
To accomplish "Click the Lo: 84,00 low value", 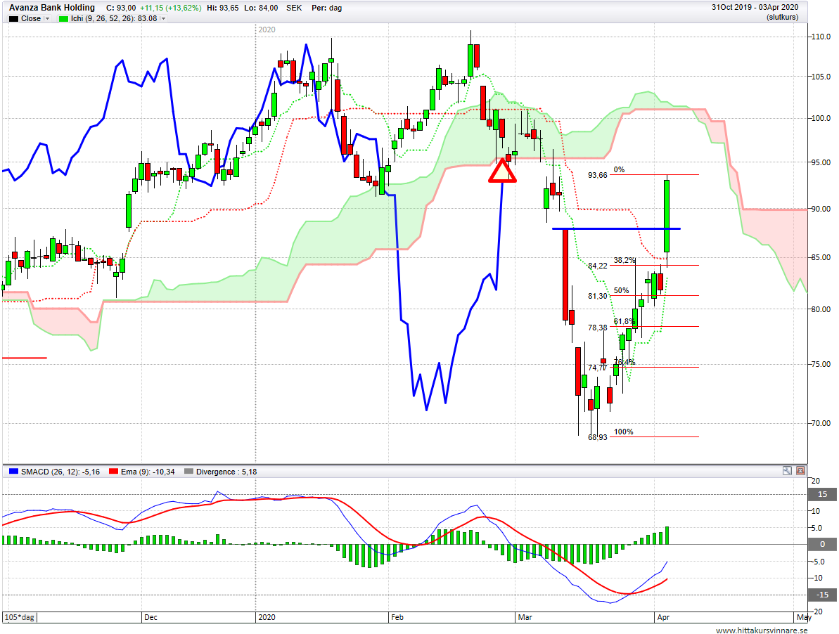I will (x=261, y=8).
